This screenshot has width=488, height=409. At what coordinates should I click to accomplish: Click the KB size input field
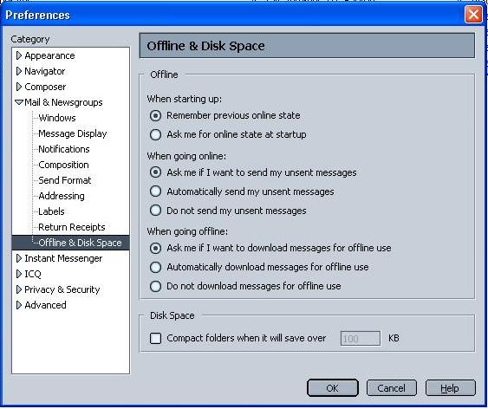coord(361,339)
